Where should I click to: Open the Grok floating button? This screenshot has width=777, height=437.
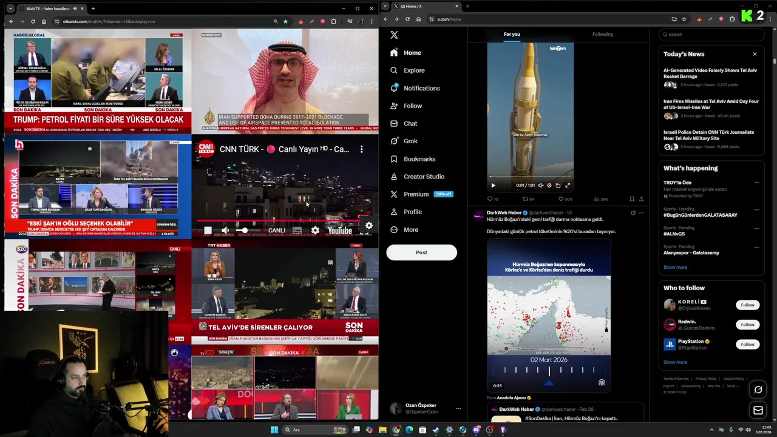[758, 390]
